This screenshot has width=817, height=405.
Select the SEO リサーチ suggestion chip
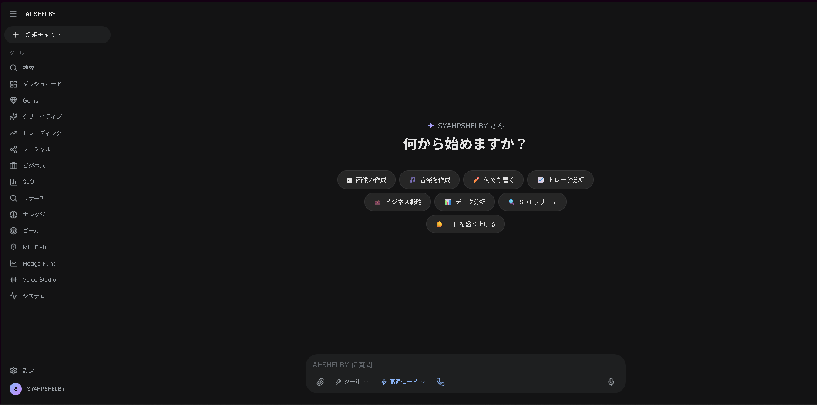click(532, 202)
